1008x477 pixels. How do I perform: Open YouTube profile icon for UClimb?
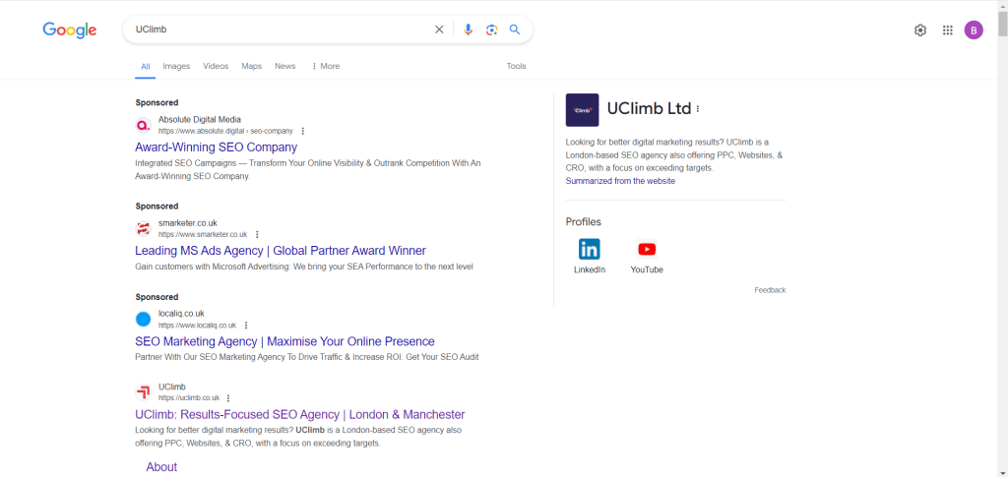pos(647,249)
